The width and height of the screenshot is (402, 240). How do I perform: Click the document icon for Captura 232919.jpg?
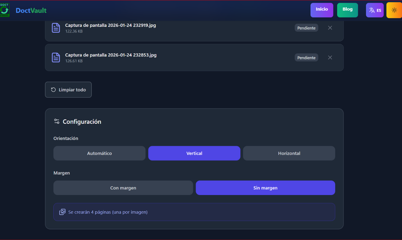pos(56,28)
